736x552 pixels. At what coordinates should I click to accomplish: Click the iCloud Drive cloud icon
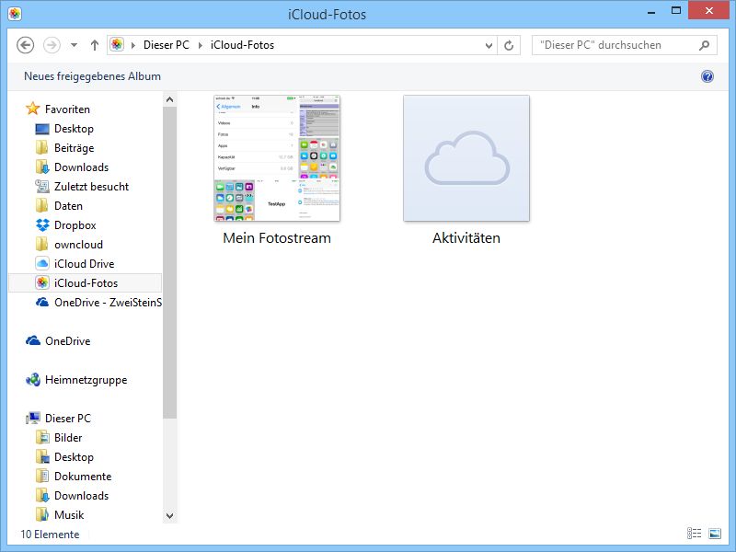point(42,263)
